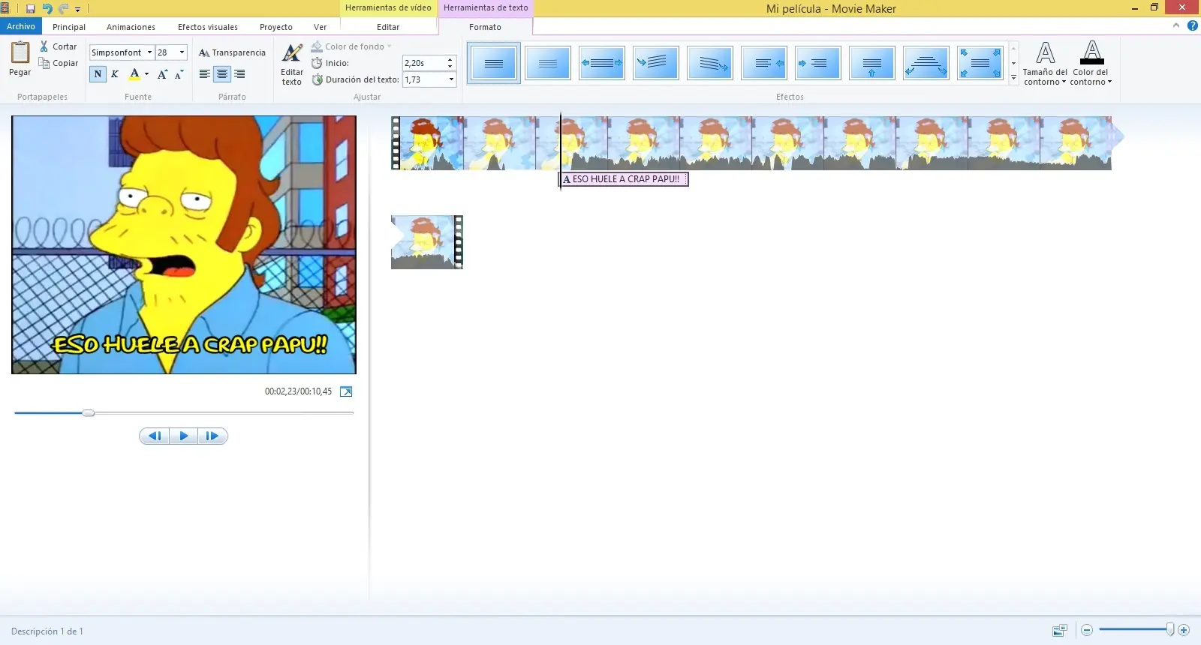Increase the Inicio start time stepper
Viewport: 1201px width, 645px height.
point(450,59)
